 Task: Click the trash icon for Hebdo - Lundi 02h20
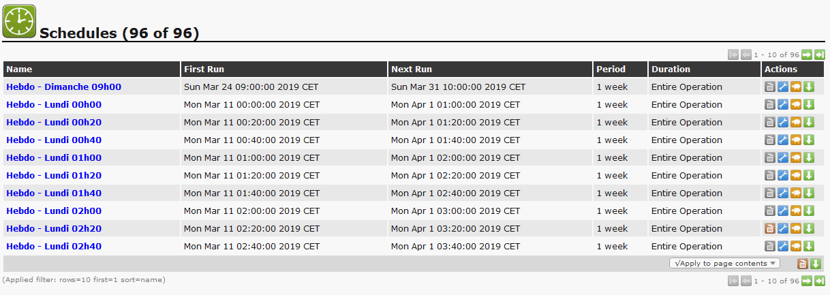769,229
